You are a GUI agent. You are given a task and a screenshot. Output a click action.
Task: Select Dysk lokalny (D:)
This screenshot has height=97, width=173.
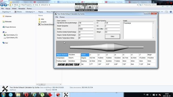(x=11, y=38)
